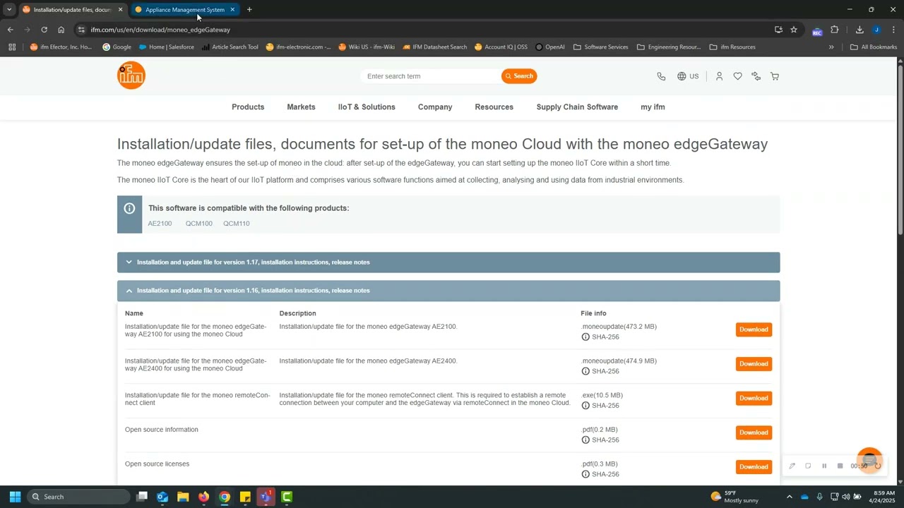Click the orange Search button

click(519, 76)
